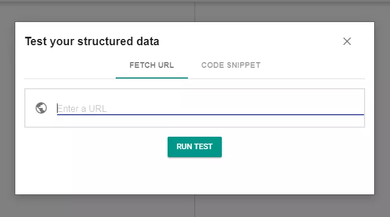Click the dimmed right pane beneath the dialog
Screen dimensions: 390x217
click(293, 206)
